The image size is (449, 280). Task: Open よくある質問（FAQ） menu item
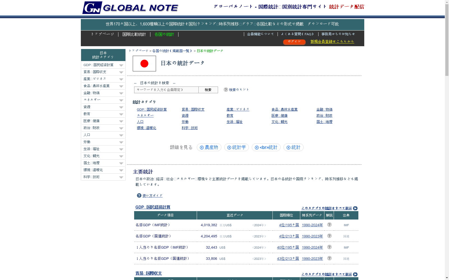pyautogui.click(x=297, y=34)
